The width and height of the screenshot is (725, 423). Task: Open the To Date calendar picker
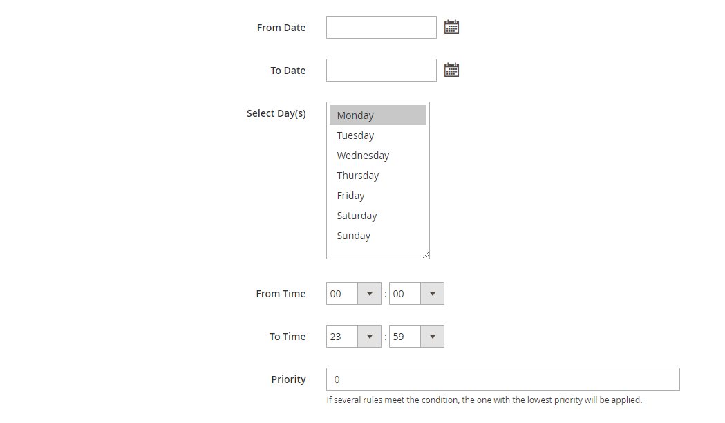451,70
